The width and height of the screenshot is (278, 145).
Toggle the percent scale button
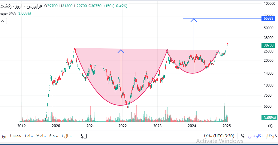click(x=242, y=136)
